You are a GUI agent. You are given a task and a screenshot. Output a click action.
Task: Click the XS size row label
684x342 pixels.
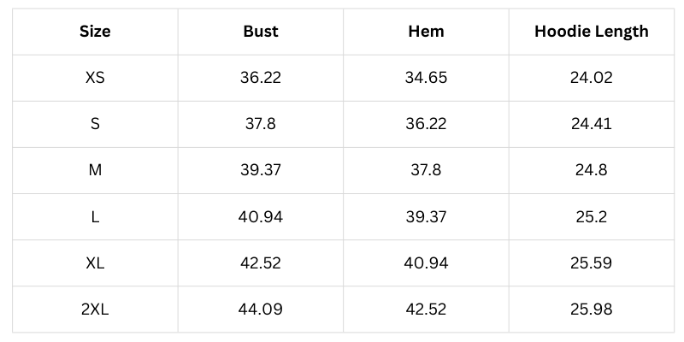tap(95, 78)
